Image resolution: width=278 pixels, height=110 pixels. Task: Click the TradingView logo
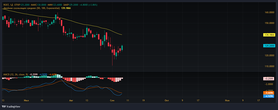point(11,107)
